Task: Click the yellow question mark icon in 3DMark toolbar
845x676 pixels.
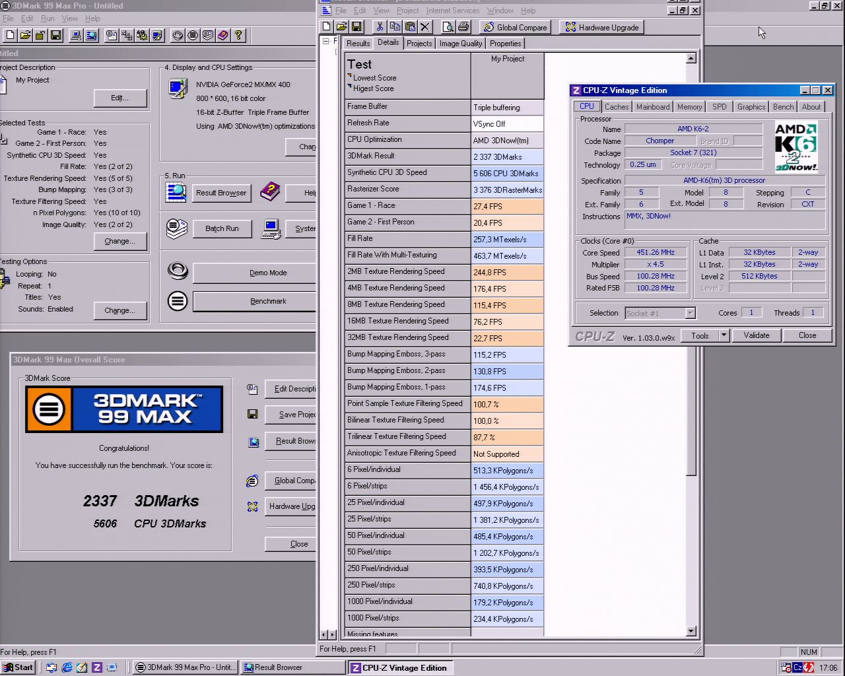Action: coord(238,35)
